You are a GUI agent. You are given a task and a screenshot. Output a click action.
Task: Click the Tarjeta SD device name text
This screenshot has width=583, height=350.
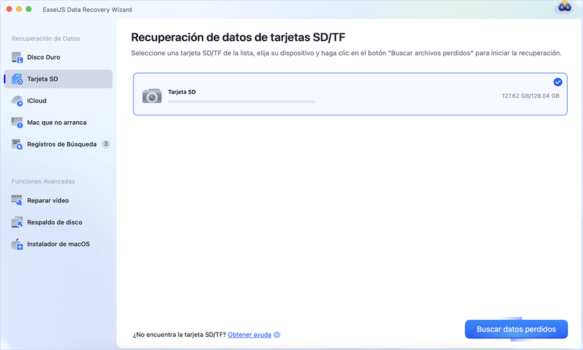pyautogui.click(x=182, y=92)
